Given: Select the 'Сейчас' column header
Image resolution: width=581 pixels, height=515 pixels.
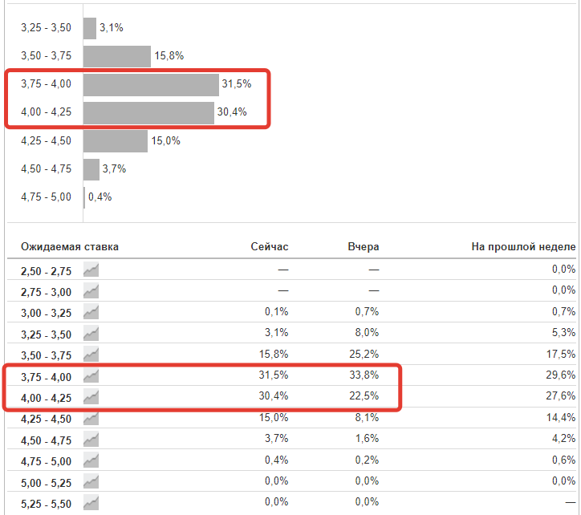Looking at the screenshot, I should coord(269,246).
